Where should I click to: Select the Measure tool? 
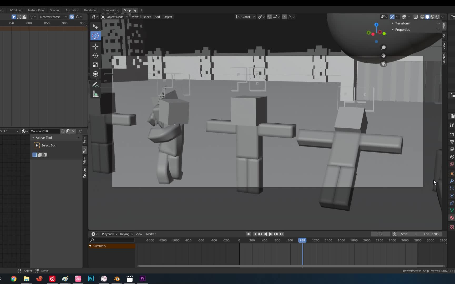point(95,94)
